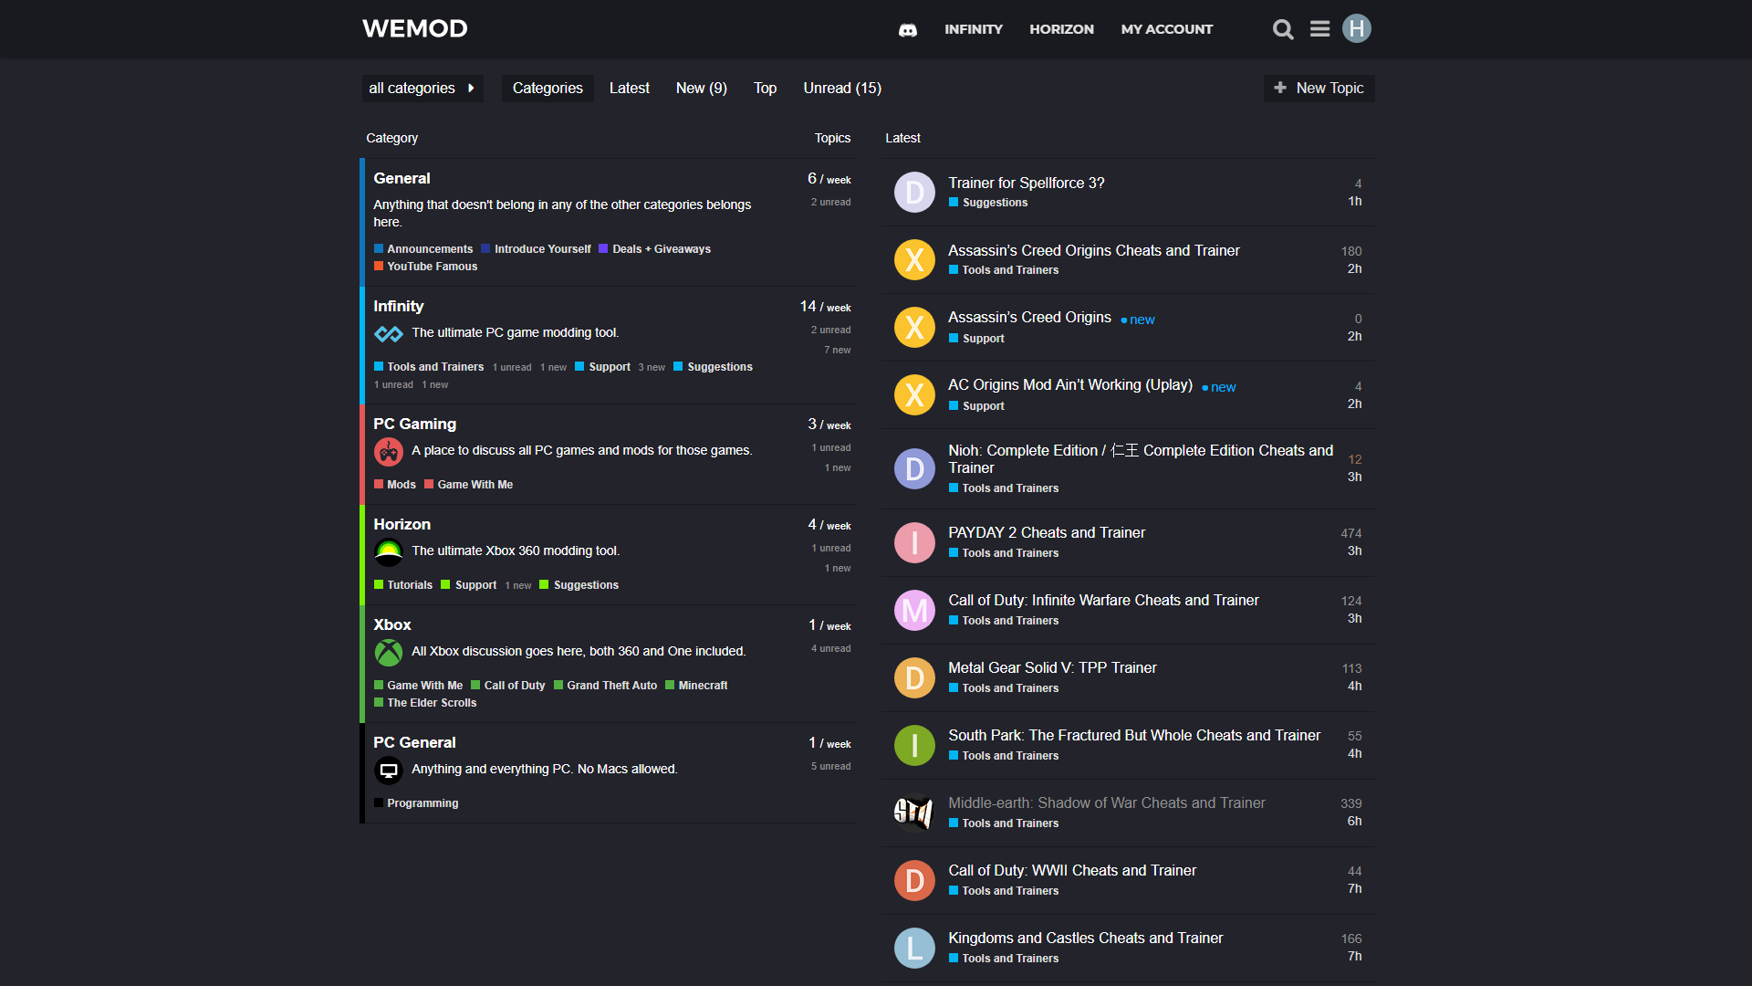Open avatar beside Nioh Complete Edition topic
Image resolution: width=1752 pixels, height=986 pixels.
pyautogui.click(x=914, y=469)
